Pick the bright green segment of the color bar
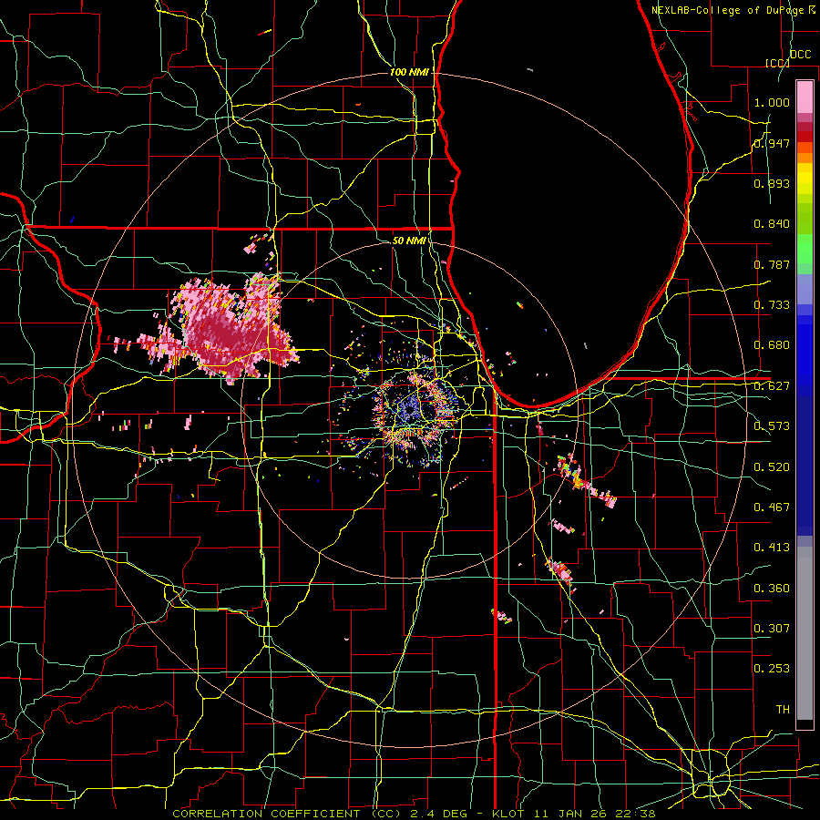This screenshot has width=820, height=820. pos(805,249)
